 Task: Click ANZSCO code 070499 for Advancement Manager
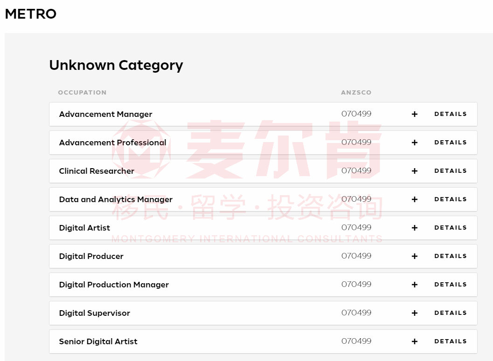(x=356, y=114)
